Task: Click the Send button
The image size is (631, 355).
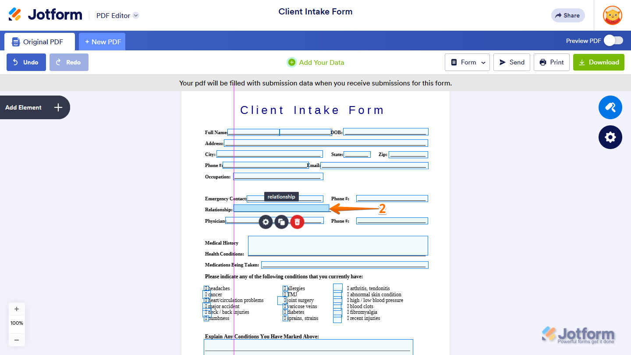Action: click(x=511, y=62)
